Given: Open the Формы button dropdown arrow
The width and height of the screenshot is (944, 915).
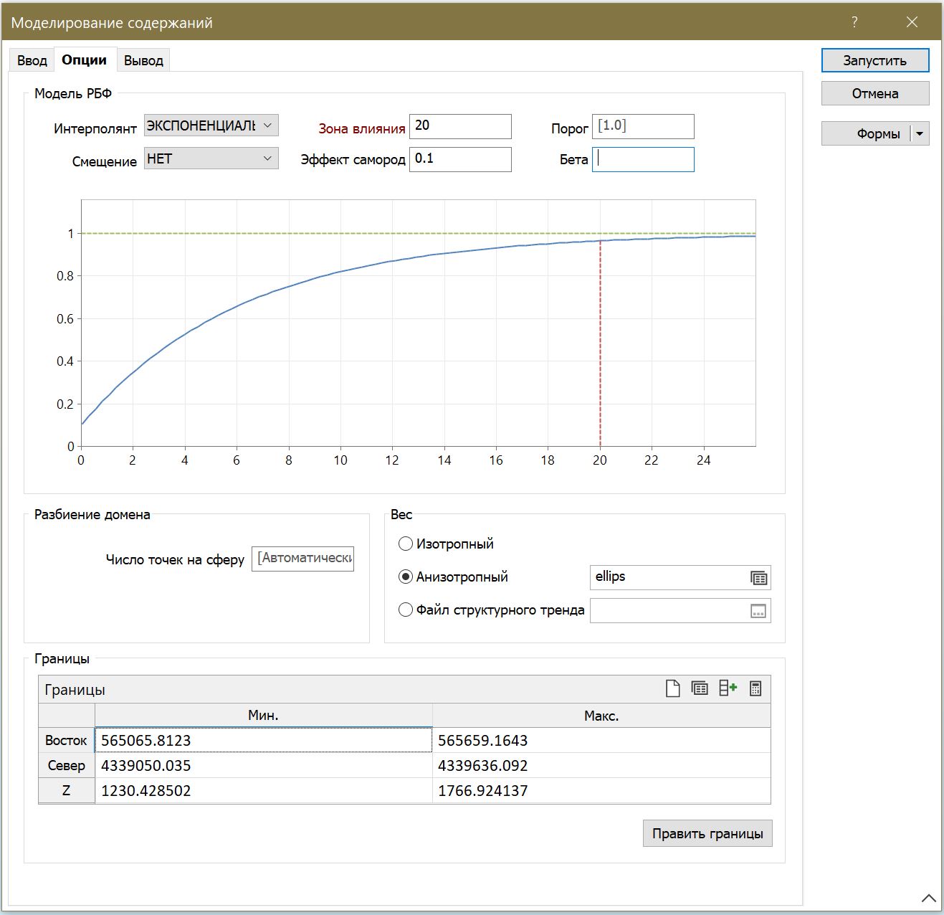Looking at the screenshot, I should click(x=920, y=134).
